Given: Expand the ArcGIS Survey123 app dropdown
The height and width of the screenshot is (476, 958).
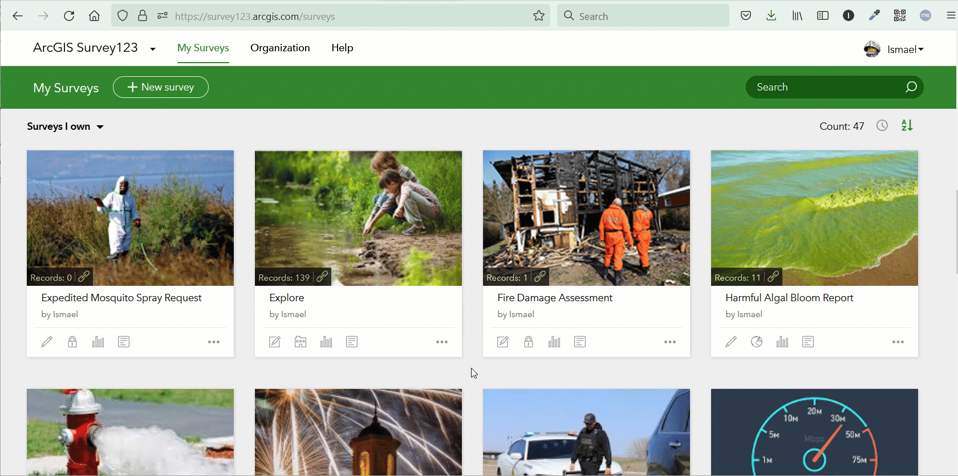Looking at the screenshot, I should (153, 49).
